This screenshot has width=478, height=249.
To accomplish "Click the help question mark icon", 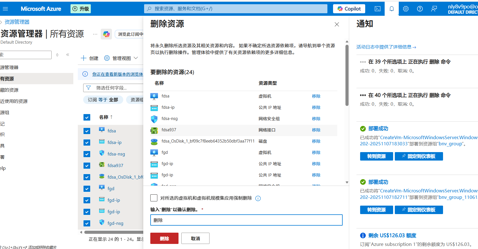I will [x=420, y=9].
